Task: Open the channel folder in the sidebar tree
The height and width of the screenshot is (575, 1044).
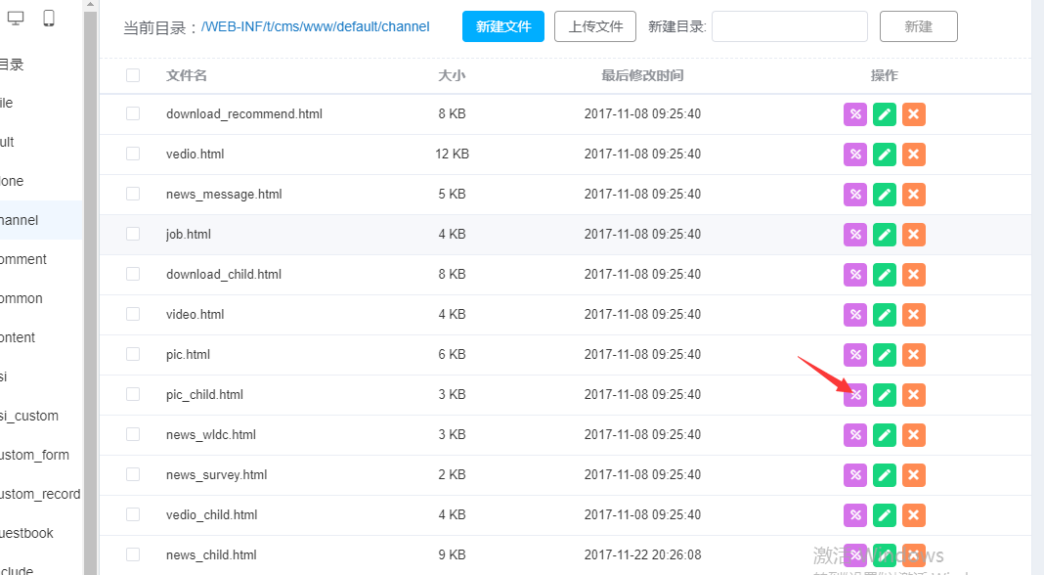Action: click(20, 221)
